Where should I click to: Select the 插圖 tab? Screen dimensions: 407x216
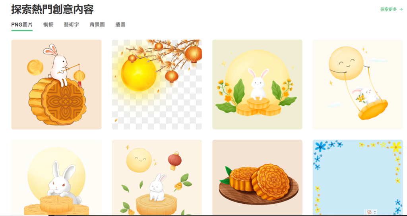[120, 25]
